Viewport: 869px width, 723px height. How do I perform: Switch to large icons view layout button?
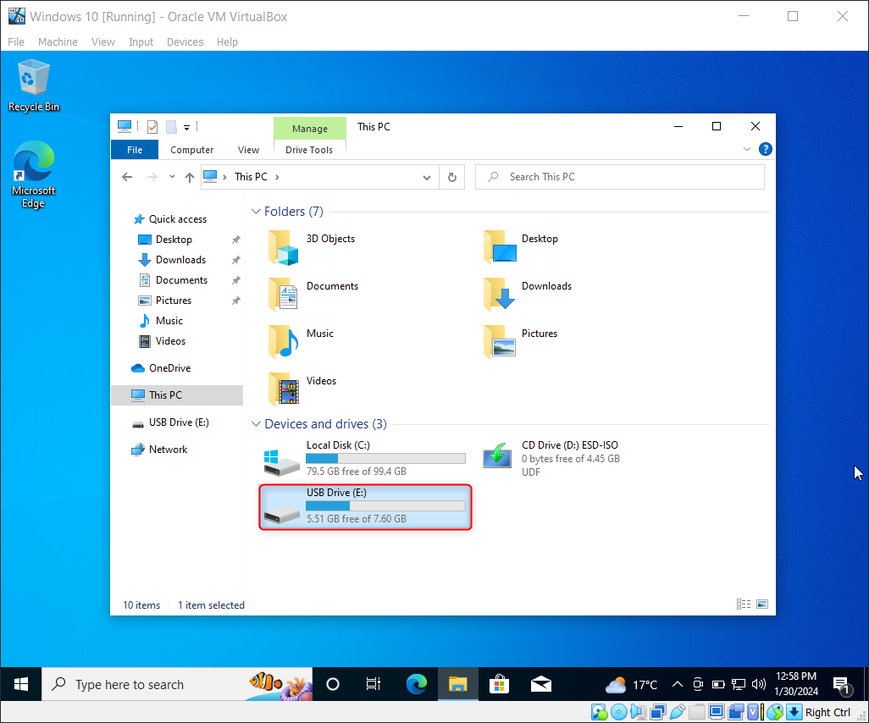point(762,604)
